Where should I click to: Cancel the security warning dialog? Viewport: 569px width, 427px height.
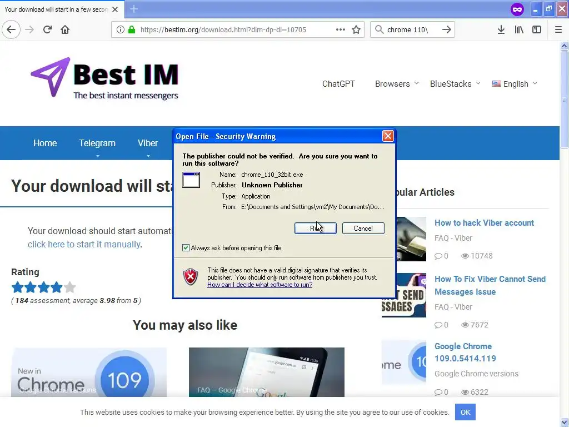(363, 229)
